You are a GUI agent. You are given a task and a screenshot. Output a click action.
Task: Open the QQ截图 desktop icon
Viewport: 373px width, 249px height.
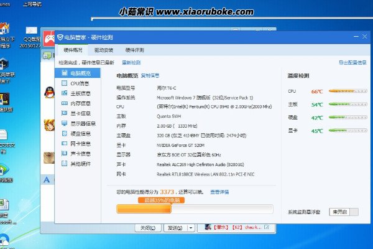click(31, 37)
